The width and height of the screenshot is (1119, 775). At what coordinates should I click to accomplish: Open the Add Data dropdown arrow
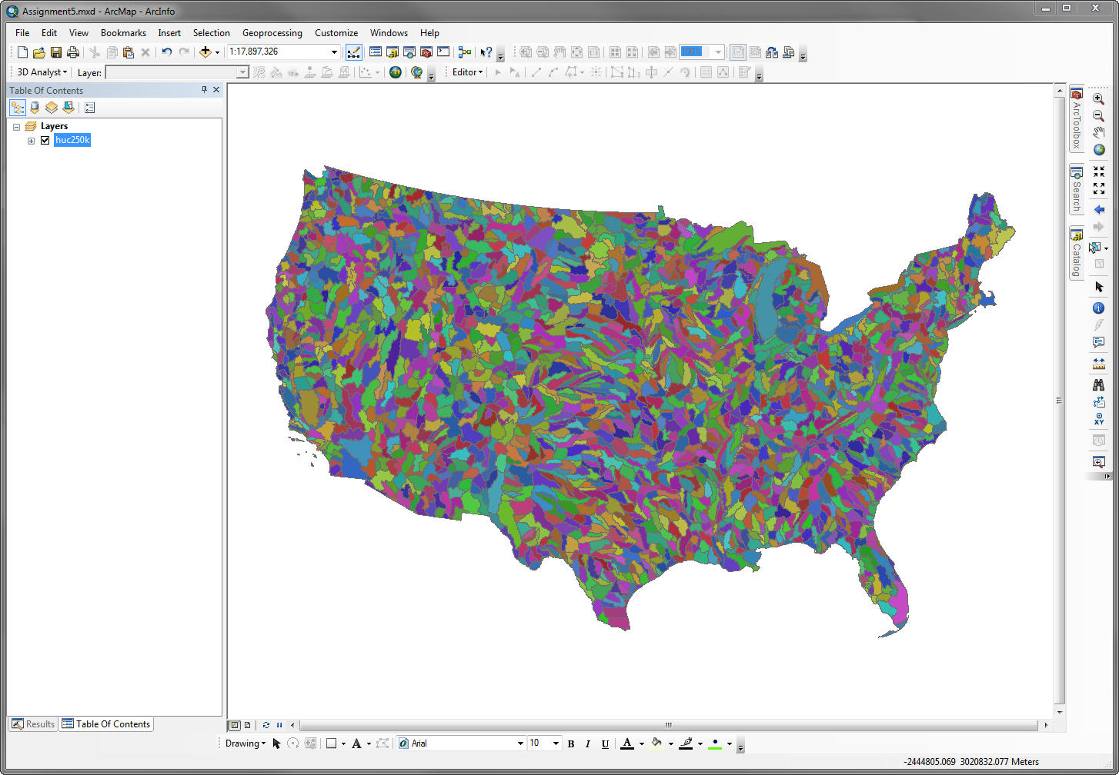[x=217, y=52]
